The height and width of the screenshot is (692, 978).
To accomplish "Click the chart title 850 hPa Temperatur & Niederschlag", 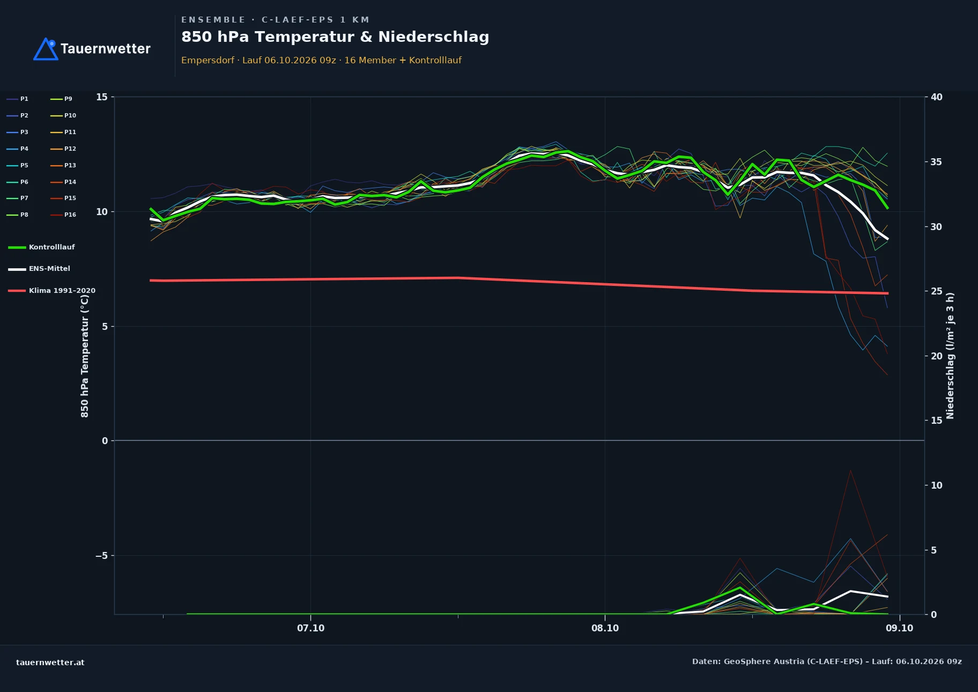I will click(x=335, y=37).
